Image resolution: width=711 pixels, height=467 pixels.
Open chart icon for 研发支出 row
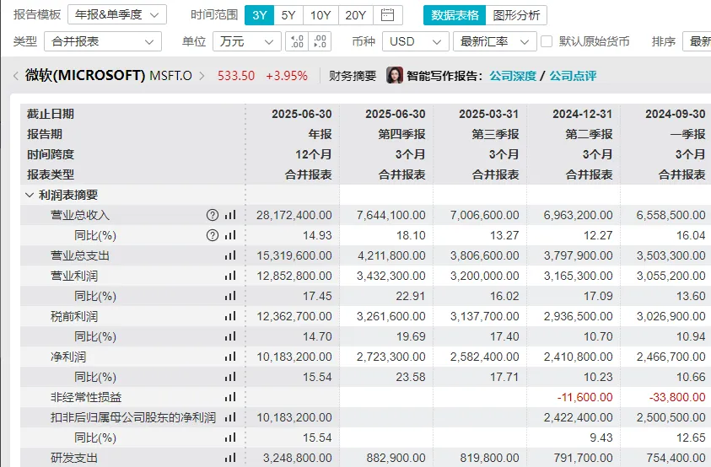[x=230, y=458]
